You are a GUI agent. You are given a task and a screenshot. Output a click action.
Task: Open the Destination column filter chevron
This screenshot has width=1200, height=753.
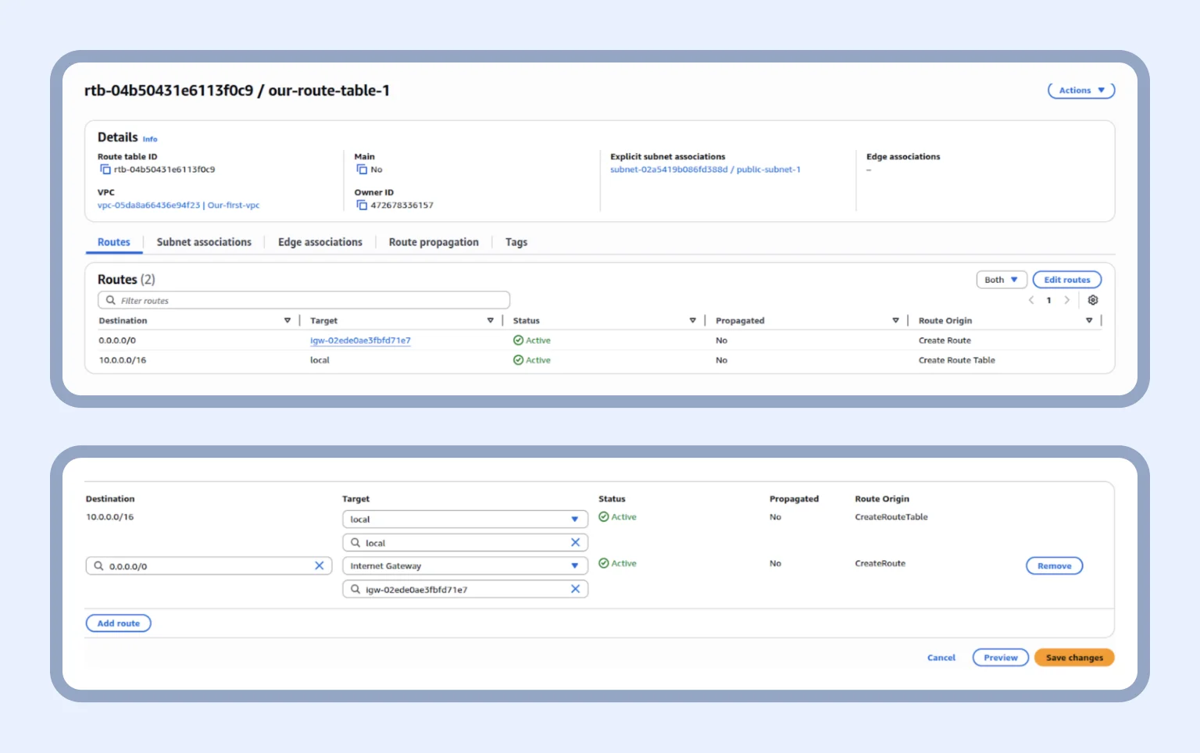tap(287, 320)
